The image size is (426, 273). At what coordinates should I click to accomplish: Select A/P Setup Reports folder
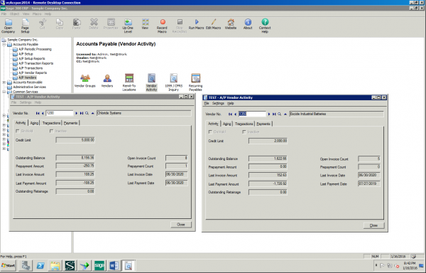point(32,58)
